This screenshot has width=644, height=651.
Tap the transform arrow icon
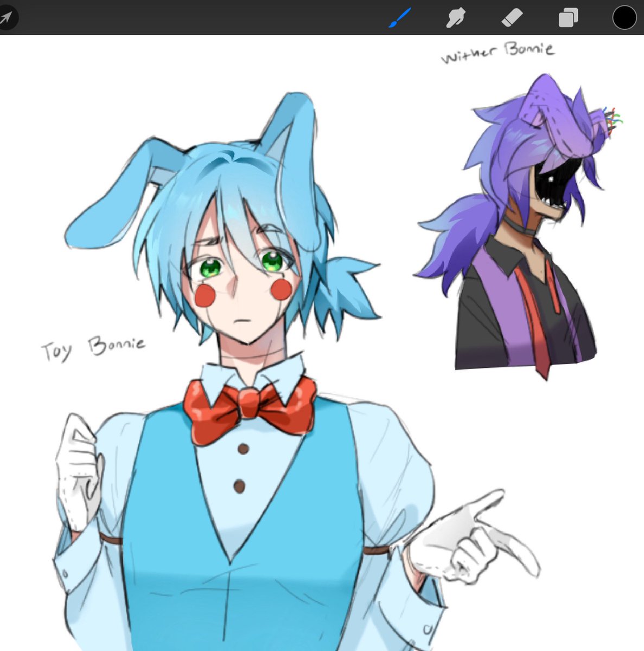tap(7, 18)
